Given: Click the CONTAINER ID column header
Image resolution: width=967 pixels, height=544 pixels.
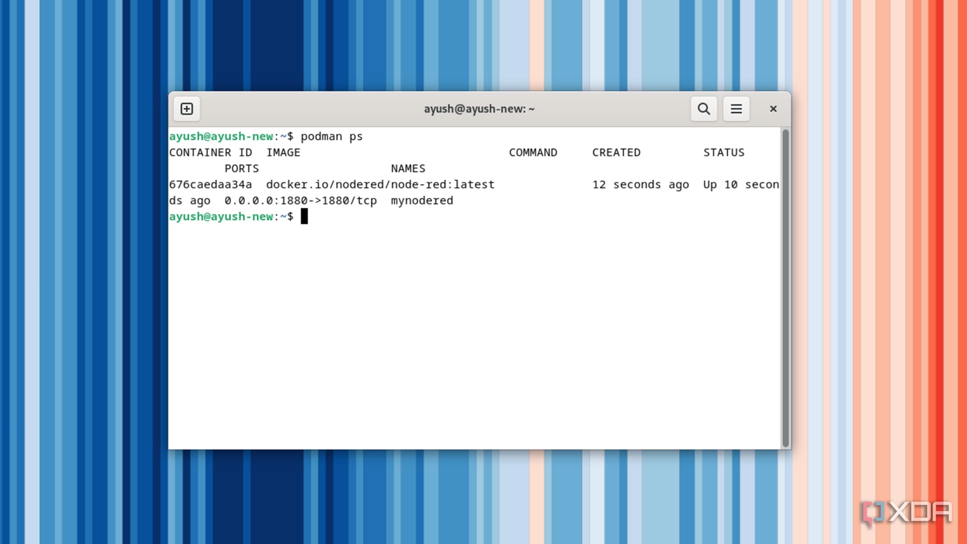Looking at the screenshot, I should click(210, 152).
